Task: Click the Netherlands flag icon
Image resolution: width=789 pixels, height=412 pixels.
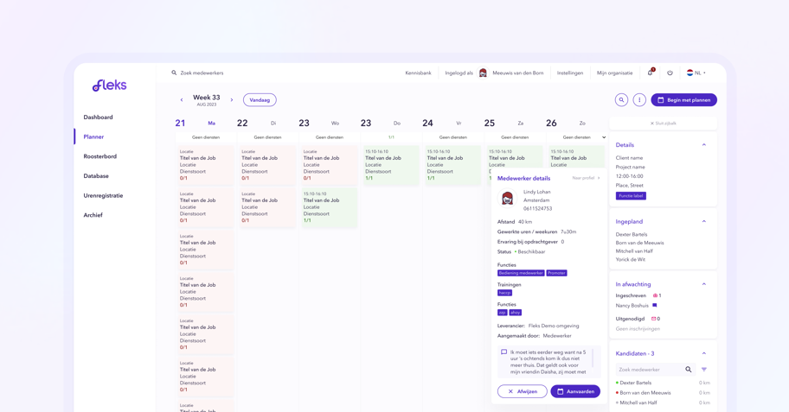Action: point(690,73)
